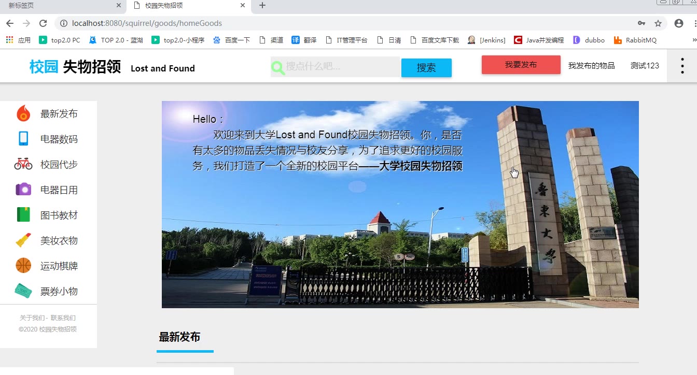The width and height of the screenshot is (697, 375).
Task: Switch to the 校园失物招领 browser tab
Action: pyautogui.click(x=188, y=6)
